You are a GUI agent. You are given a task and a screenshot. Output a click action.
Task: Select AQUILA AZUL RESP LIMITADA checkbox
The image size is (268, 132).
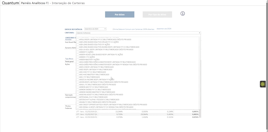tap(78, 49)
